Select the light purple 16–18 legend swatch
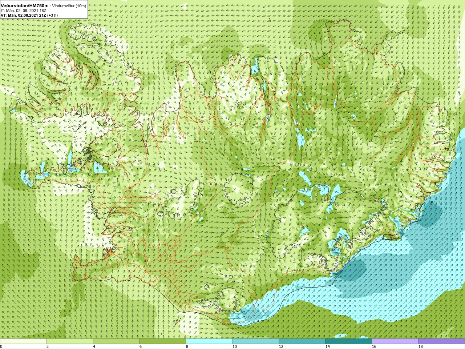Image resolution: width=465 pixels, height=349 pixels. (395, 341)
